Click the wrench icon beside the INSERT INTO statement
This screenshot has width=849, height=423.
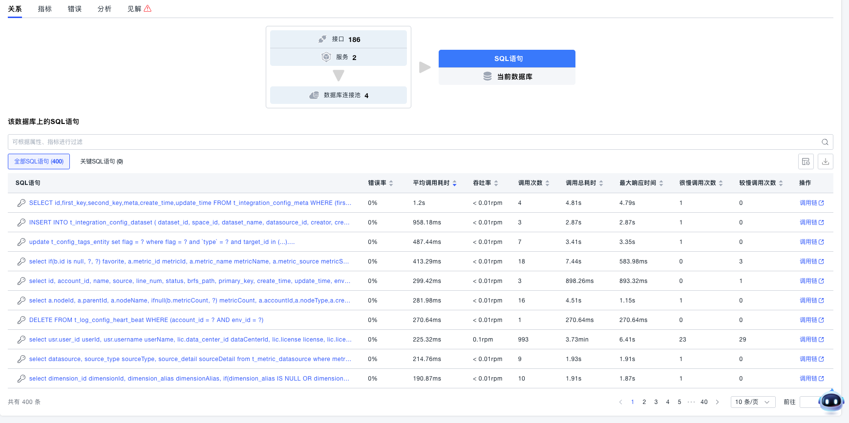point(21,222)
